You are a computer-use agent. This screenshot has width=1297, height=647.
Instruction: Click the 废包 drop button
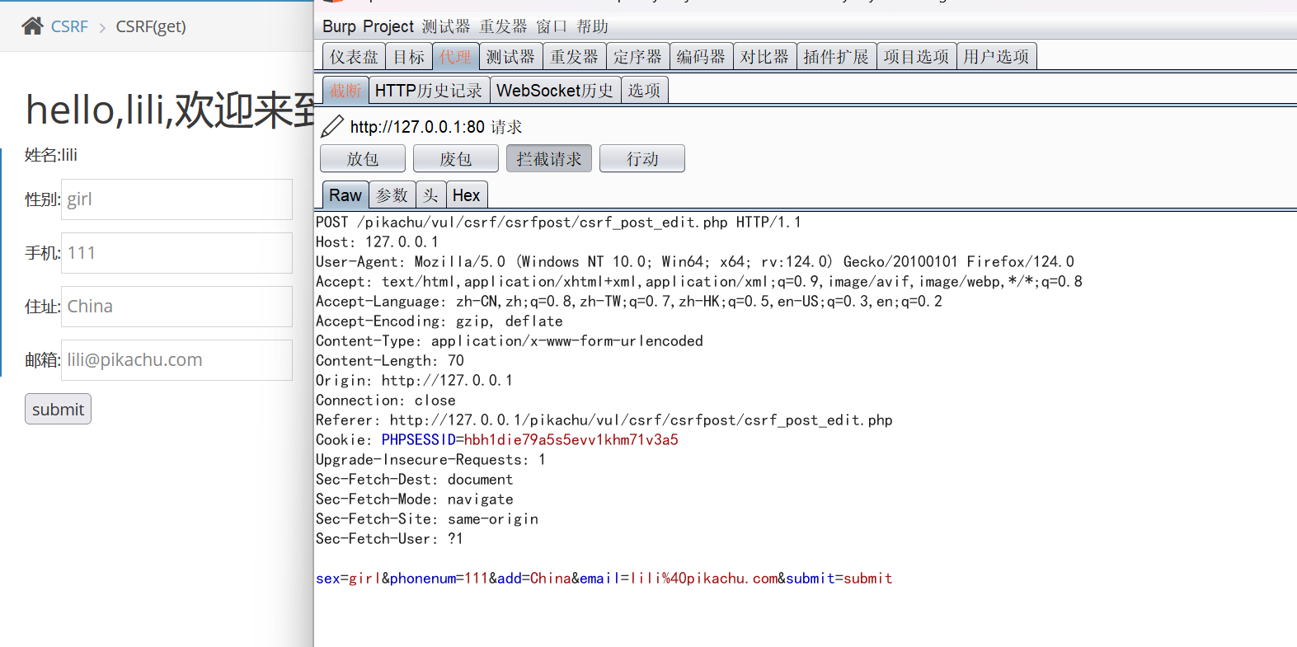(456, 158)
